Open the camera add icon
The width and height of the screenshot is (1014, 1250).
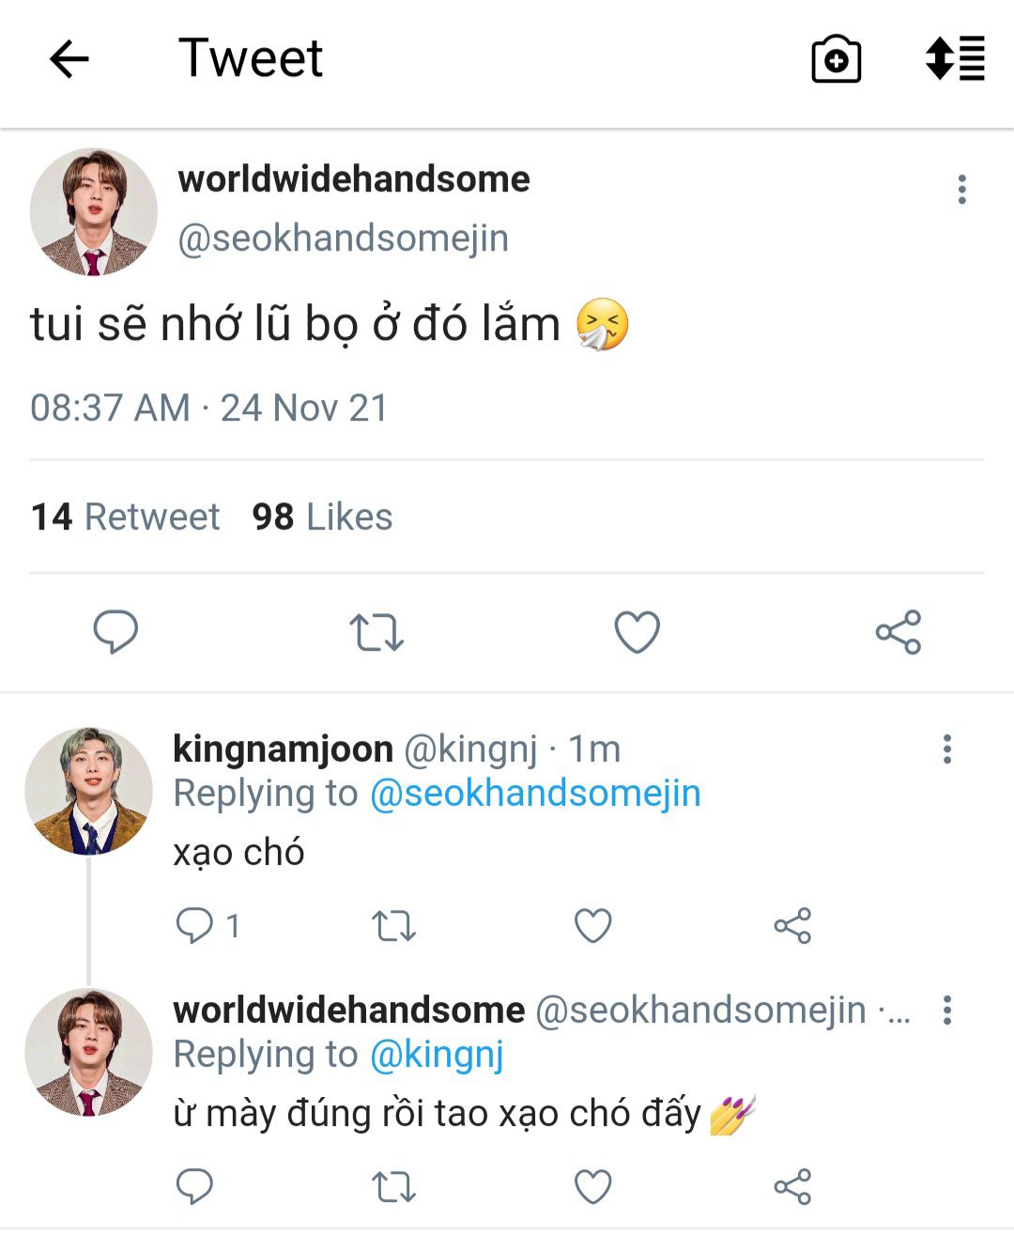836,59
